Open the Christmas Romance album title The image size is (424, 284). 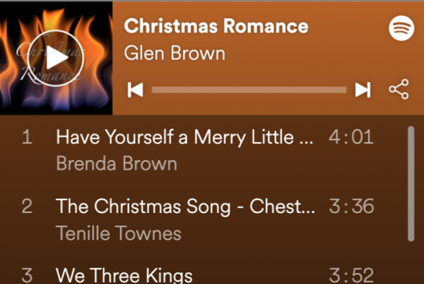click(x=216, y=26)
